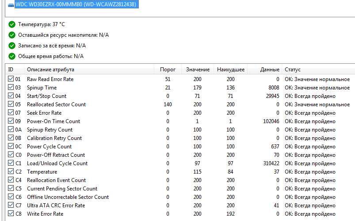Toggle the C7 Ultra ATA CRC Error Rate checkbox
Screen dimensions: 355x221
tap(11, 205)
